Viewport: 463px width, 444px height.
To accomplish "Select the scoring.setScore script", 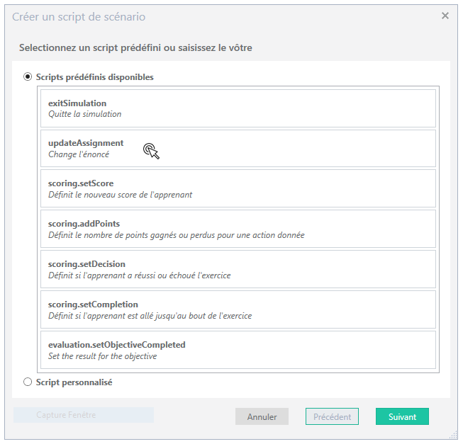I will [238, 188].
